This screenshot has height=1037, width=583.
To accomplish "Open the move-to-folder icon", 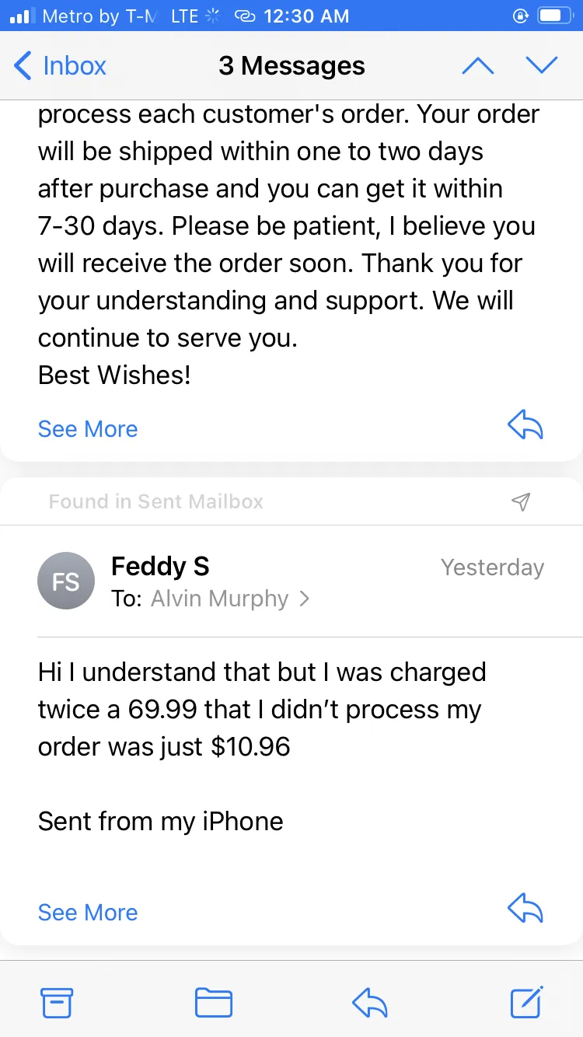I will coord(214,1003).
